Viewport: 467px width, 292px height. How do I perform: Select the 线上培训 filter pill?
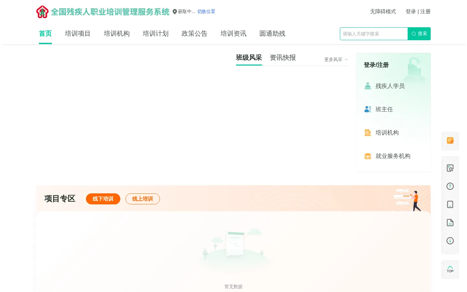pos(143,199)
